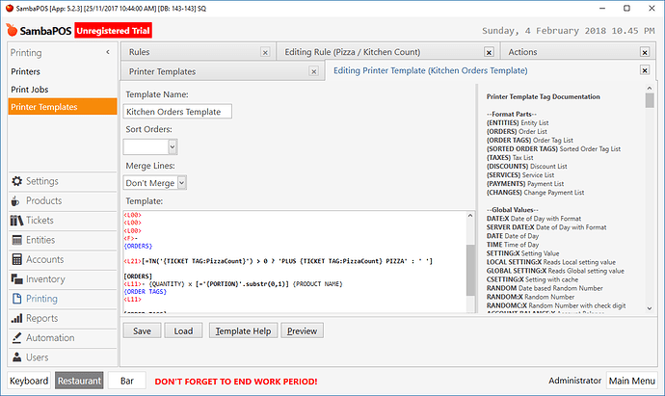The height and width of the screenshot is (396, 665).
Task: Select the highlighted Printer Templates sidebar item
Action: [63, 107]
